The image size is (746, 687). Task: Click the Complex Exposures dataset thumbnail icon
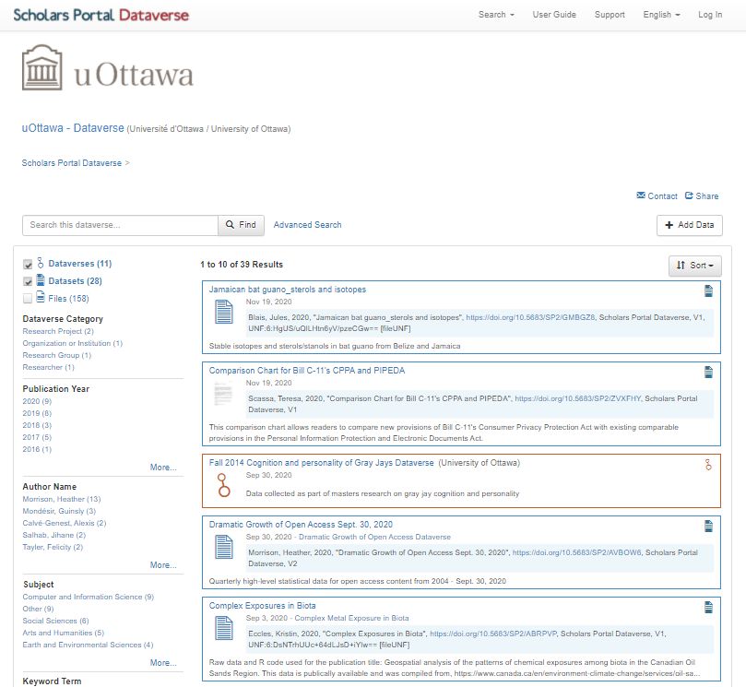point(223,628)
